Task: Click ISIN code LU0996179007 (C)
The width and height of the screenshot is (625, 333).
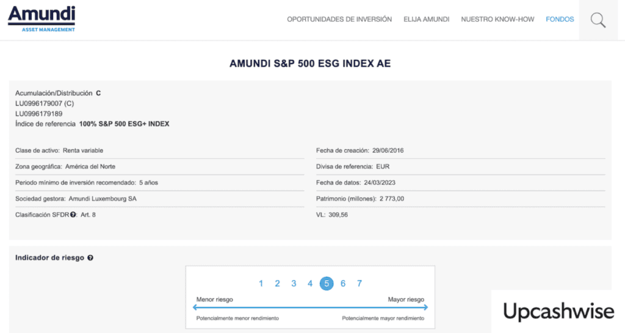Action: pos(45,104)
